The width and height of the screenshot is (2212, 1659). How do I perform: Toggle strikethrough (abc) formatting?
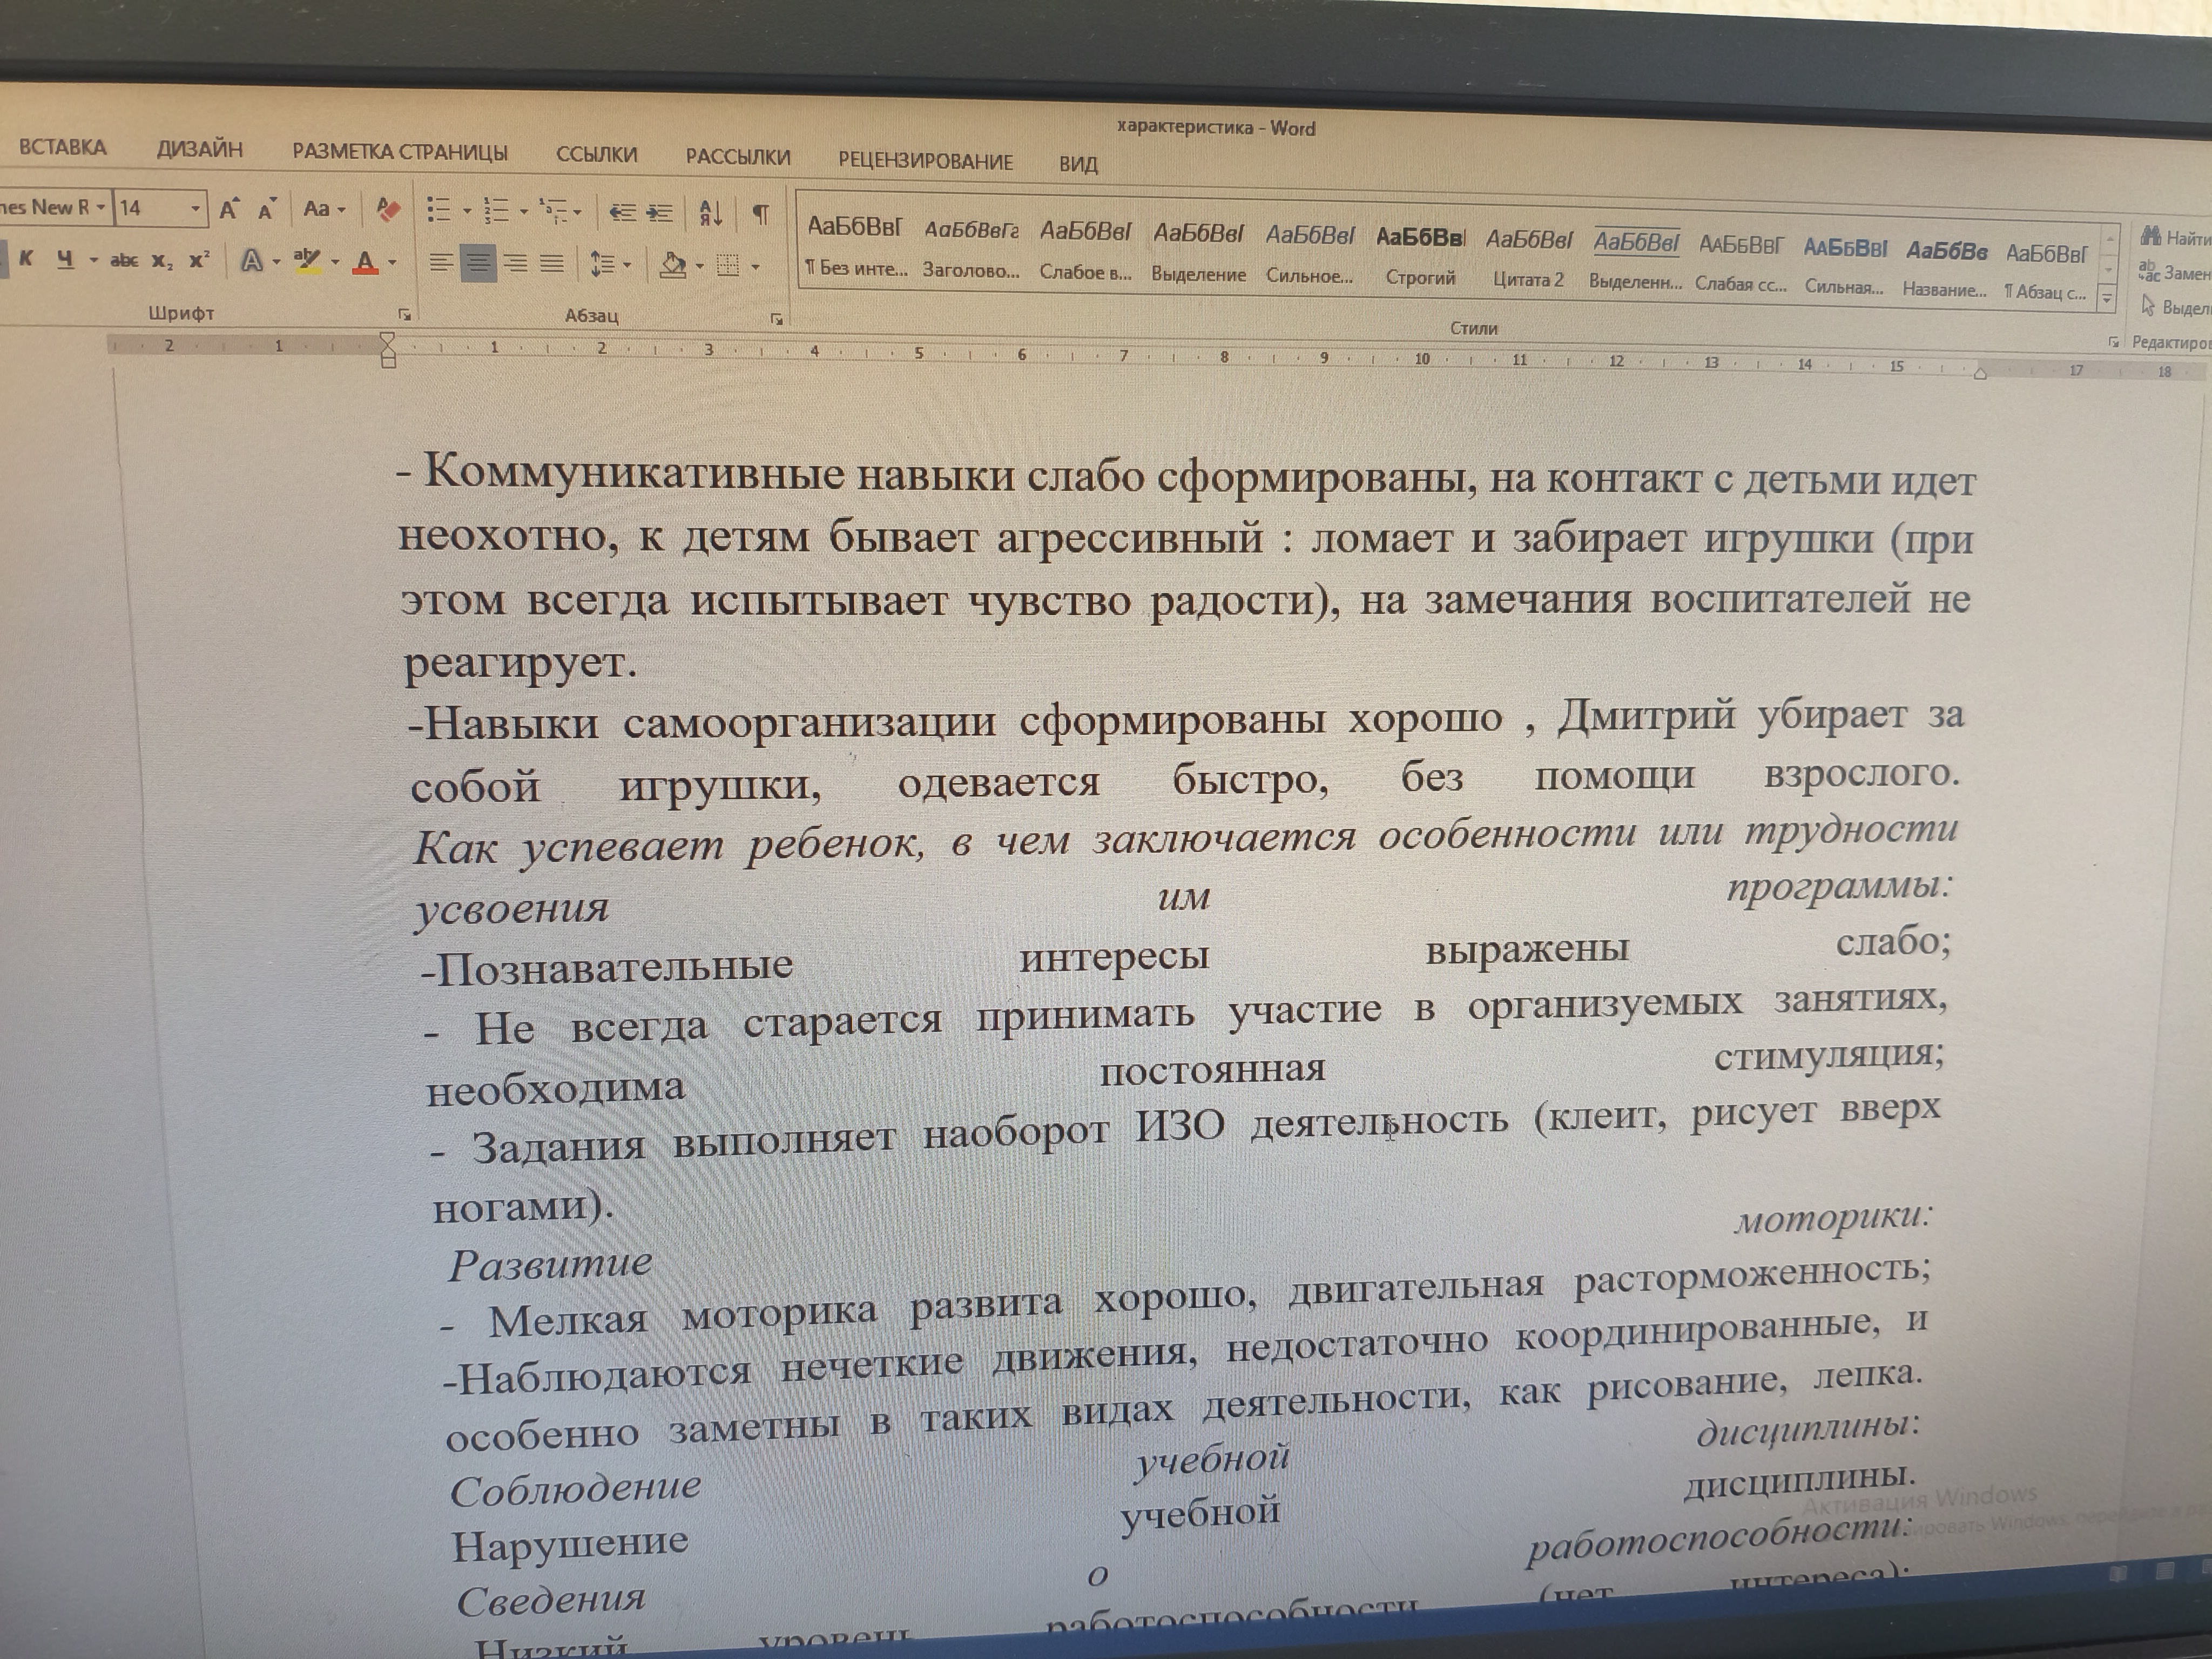(x=124, y=260)
